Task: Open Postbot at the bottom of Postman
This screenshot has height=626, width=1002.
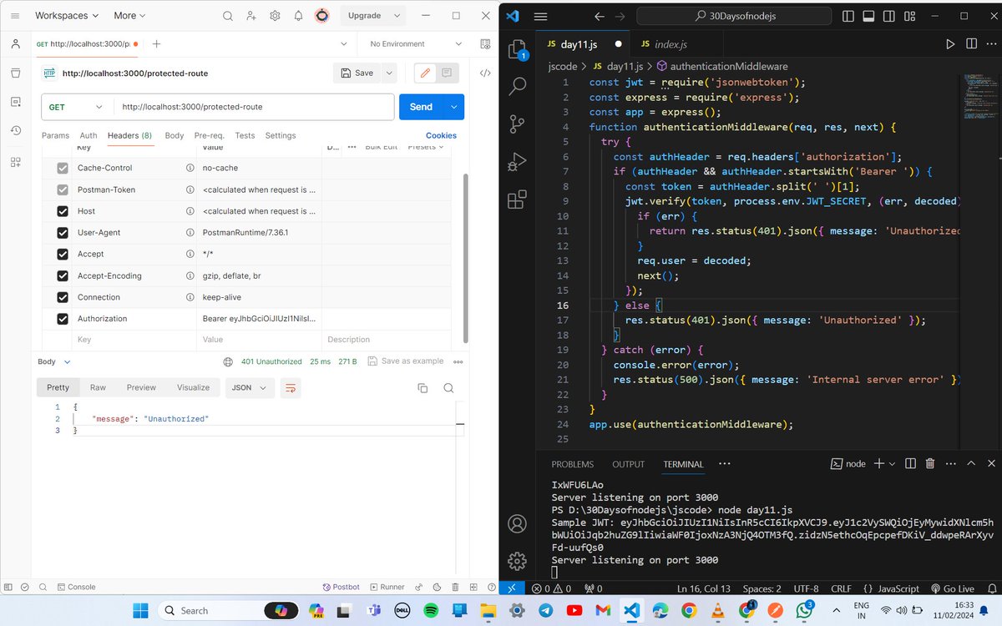Action: 341,587
